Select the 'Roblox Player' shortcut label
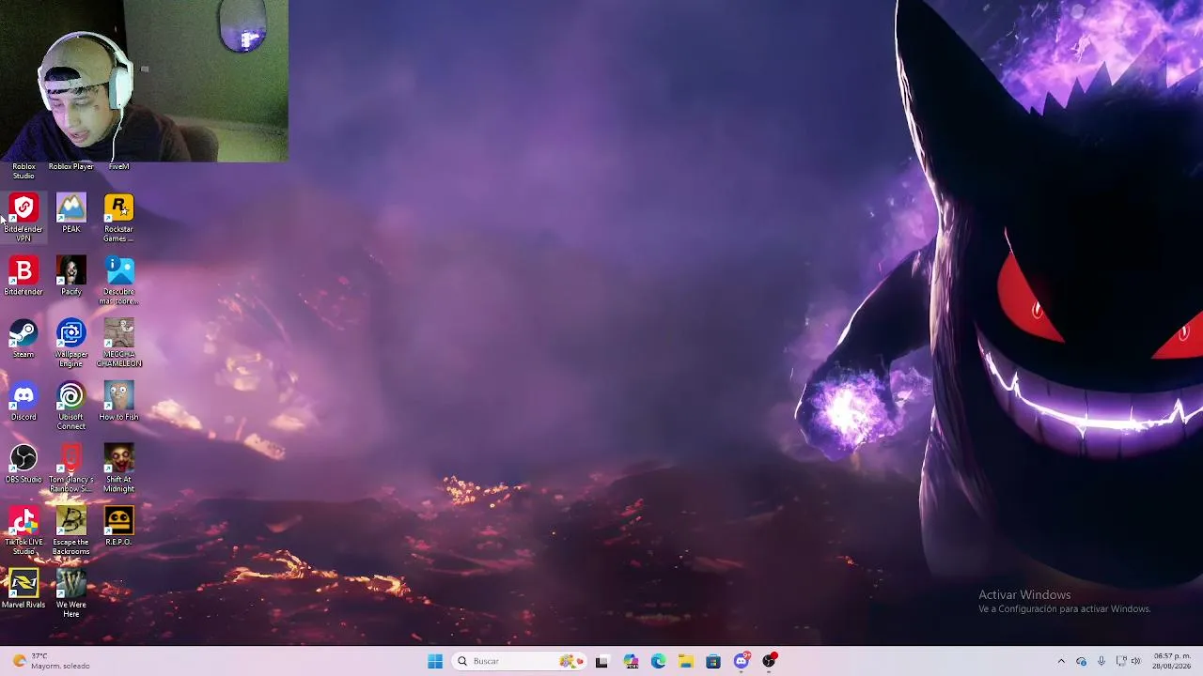 [71, 166]
